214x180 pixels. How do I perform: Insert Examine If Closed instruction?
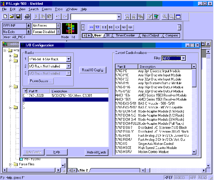tap(104, 27)
